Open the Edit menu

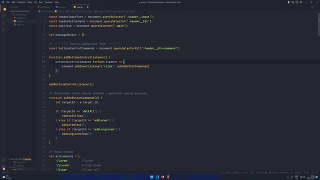pyautogui.click(x=13, y=2)
